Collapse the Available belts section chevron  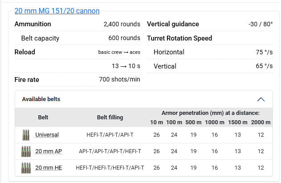(x=261, y=99)
